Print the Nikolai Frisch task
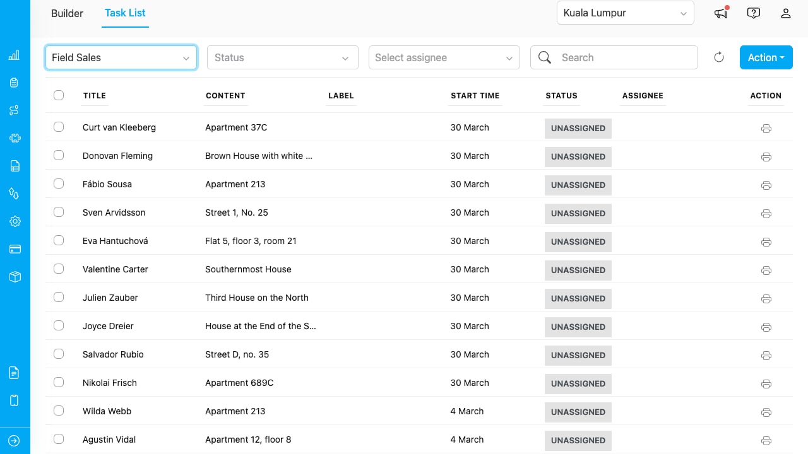Image resolution: width=808 pixels, height=454 pixels. pyautogui.click(x=766, y=384)
